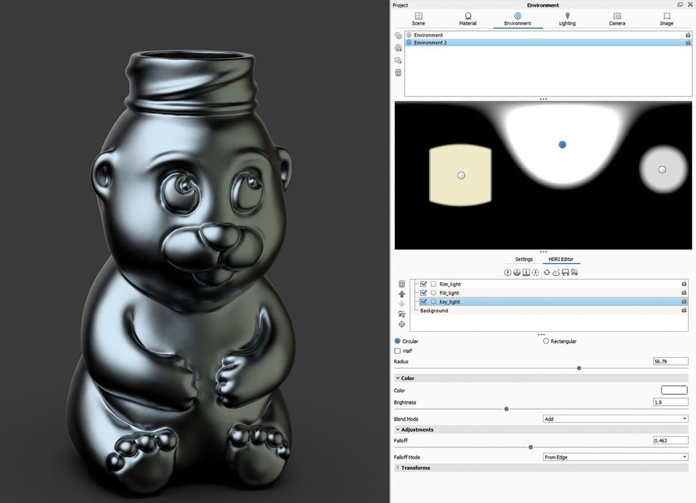Image resolution: width=696 pixels, height=503 pixels.
Task: Enable visibility checkbox for Rim_light
Action: 423,284
